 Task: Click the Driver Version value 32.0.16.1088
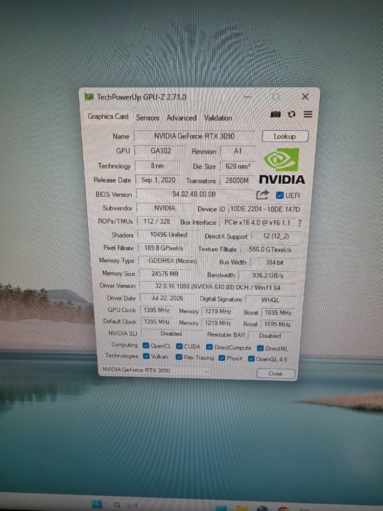coord(218,287)
